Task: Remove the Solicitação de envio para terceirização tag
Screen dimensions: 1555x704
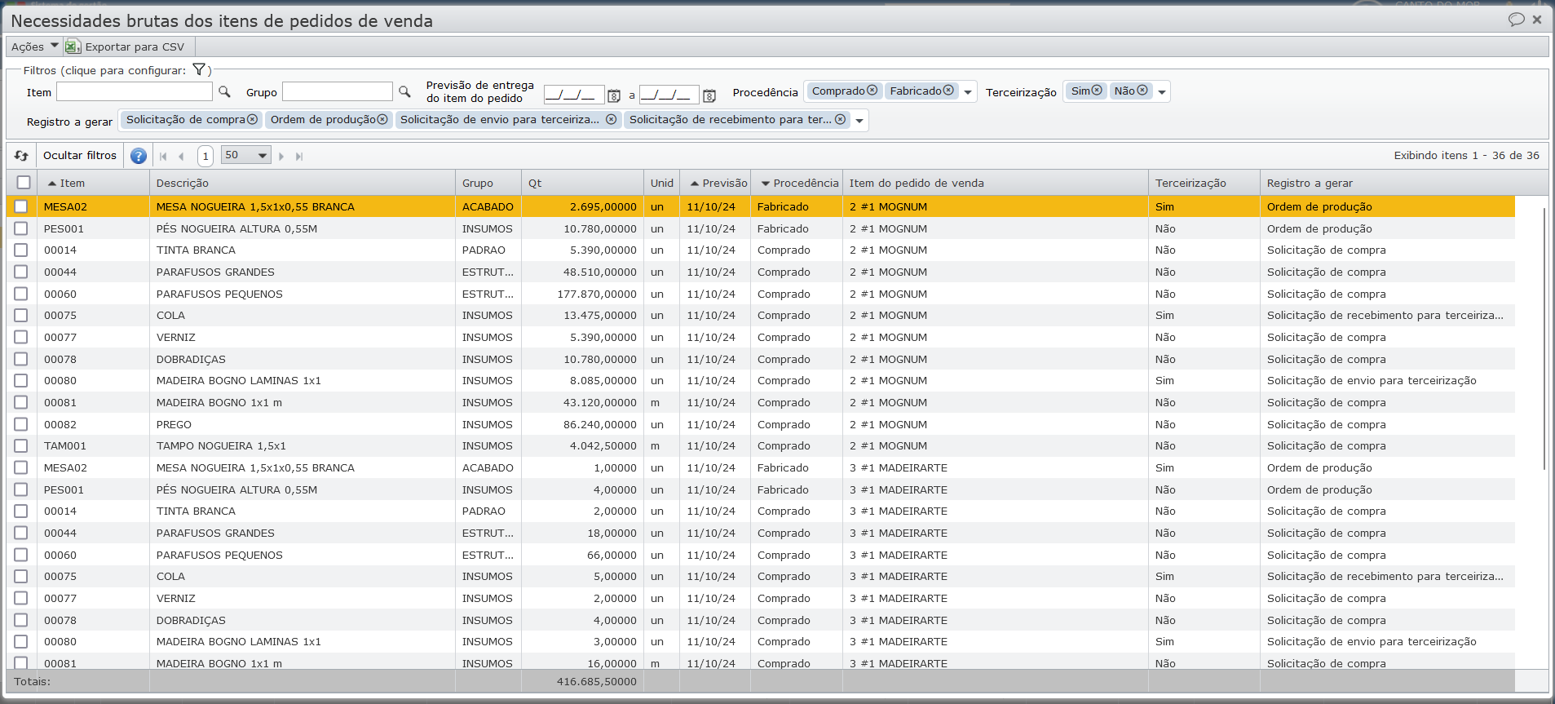Action: tap(611, 119)
